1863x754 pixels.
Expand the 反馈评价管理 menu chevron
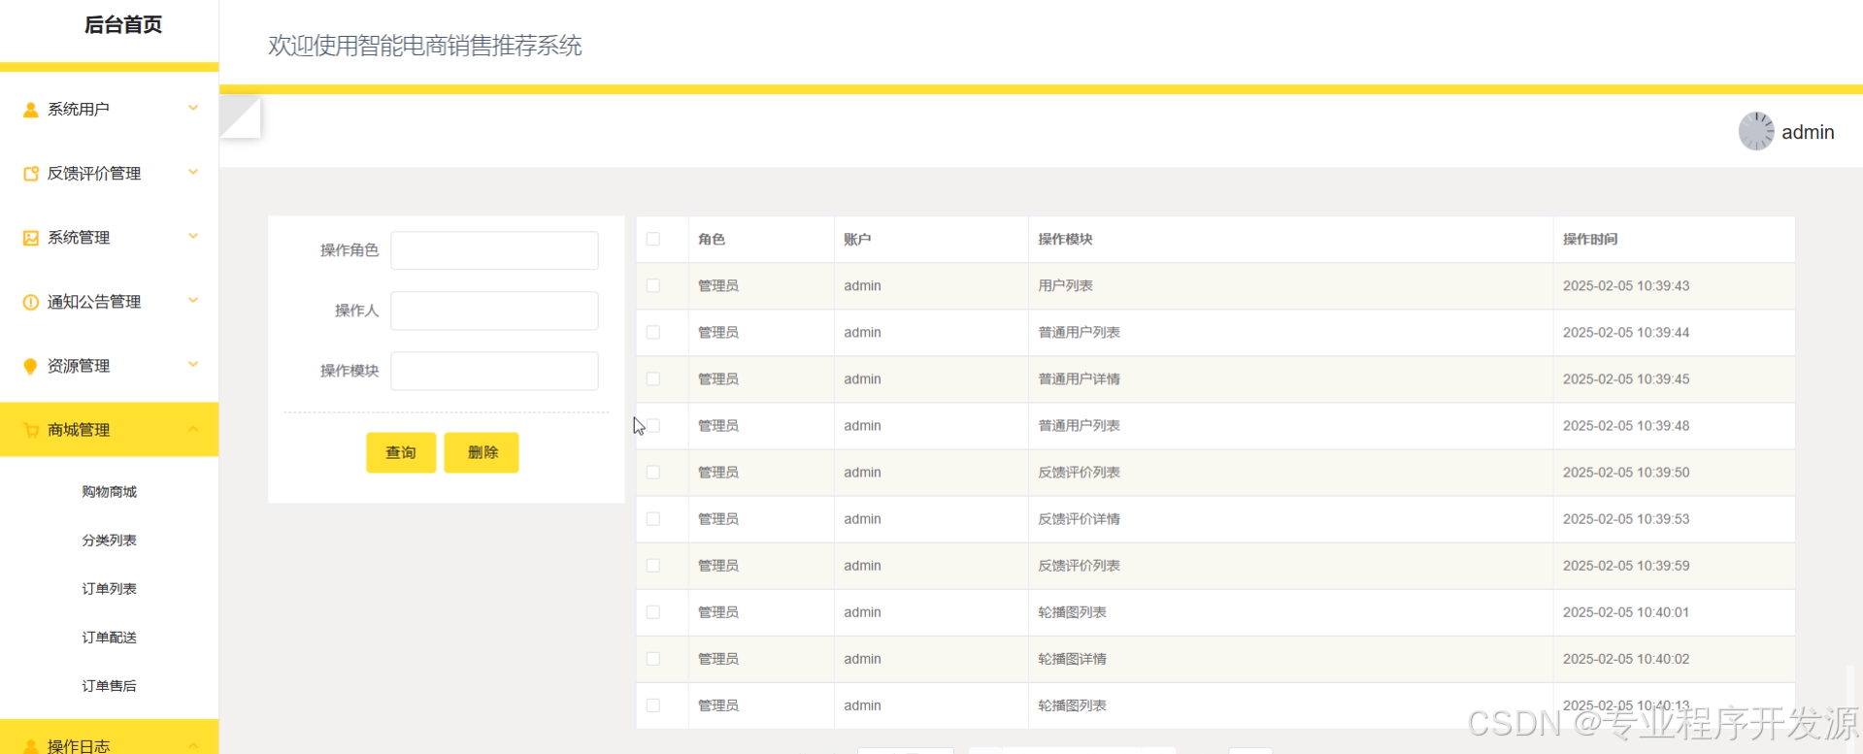pyautogui.click(x=193, y=172)
